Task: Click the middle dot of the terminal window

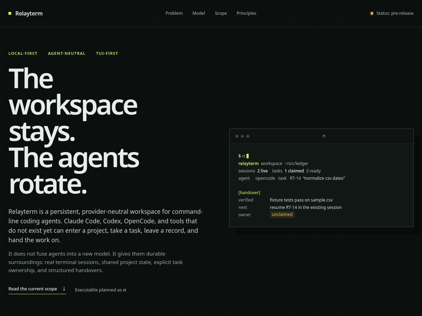Action: coord(242,136)
